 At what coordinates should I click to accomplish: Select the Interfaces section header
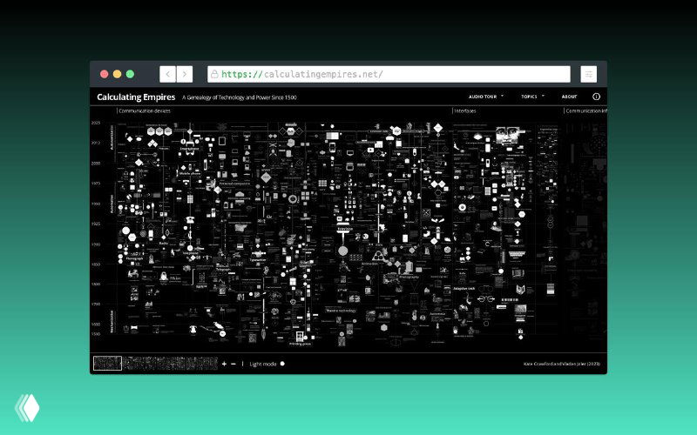coord(464,111)
